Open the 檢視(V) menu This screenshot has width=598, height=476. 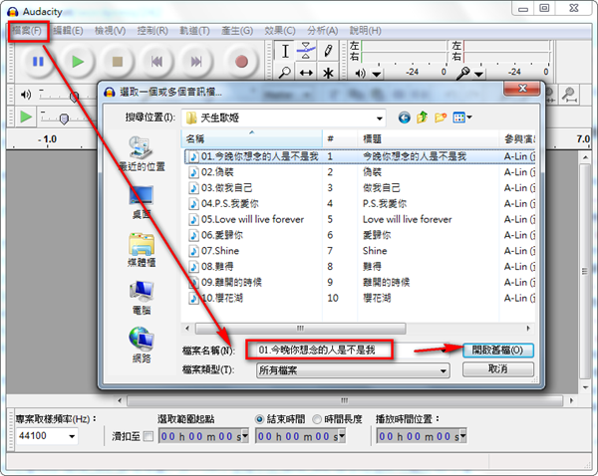pos(111,31)
